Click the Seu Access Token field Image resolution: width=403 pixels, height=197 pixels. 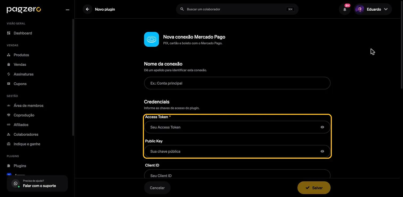(237, 127)
